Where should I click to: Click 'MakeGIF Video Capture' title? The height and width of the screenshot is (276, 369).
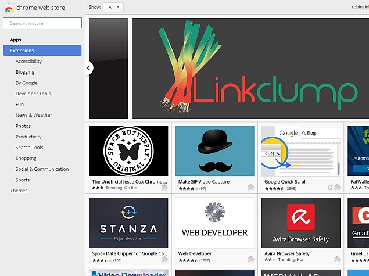click(x=204, y=182)
